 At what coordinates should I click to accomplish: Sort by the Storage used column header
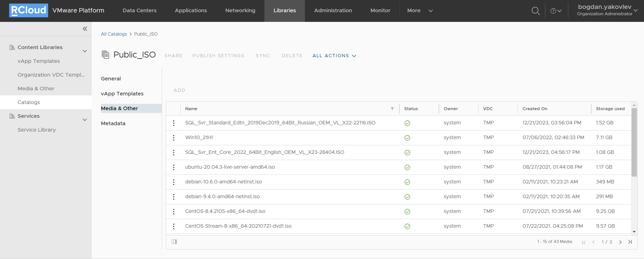point(610,109)
